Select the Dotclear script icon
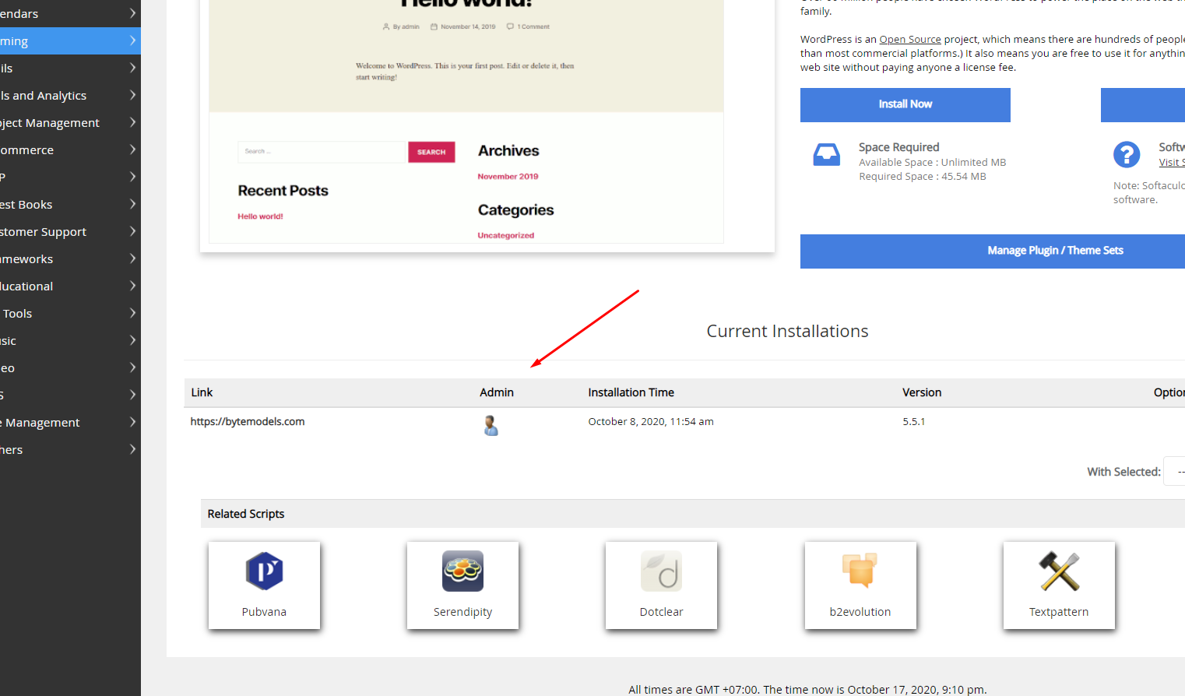 point(661,572)
